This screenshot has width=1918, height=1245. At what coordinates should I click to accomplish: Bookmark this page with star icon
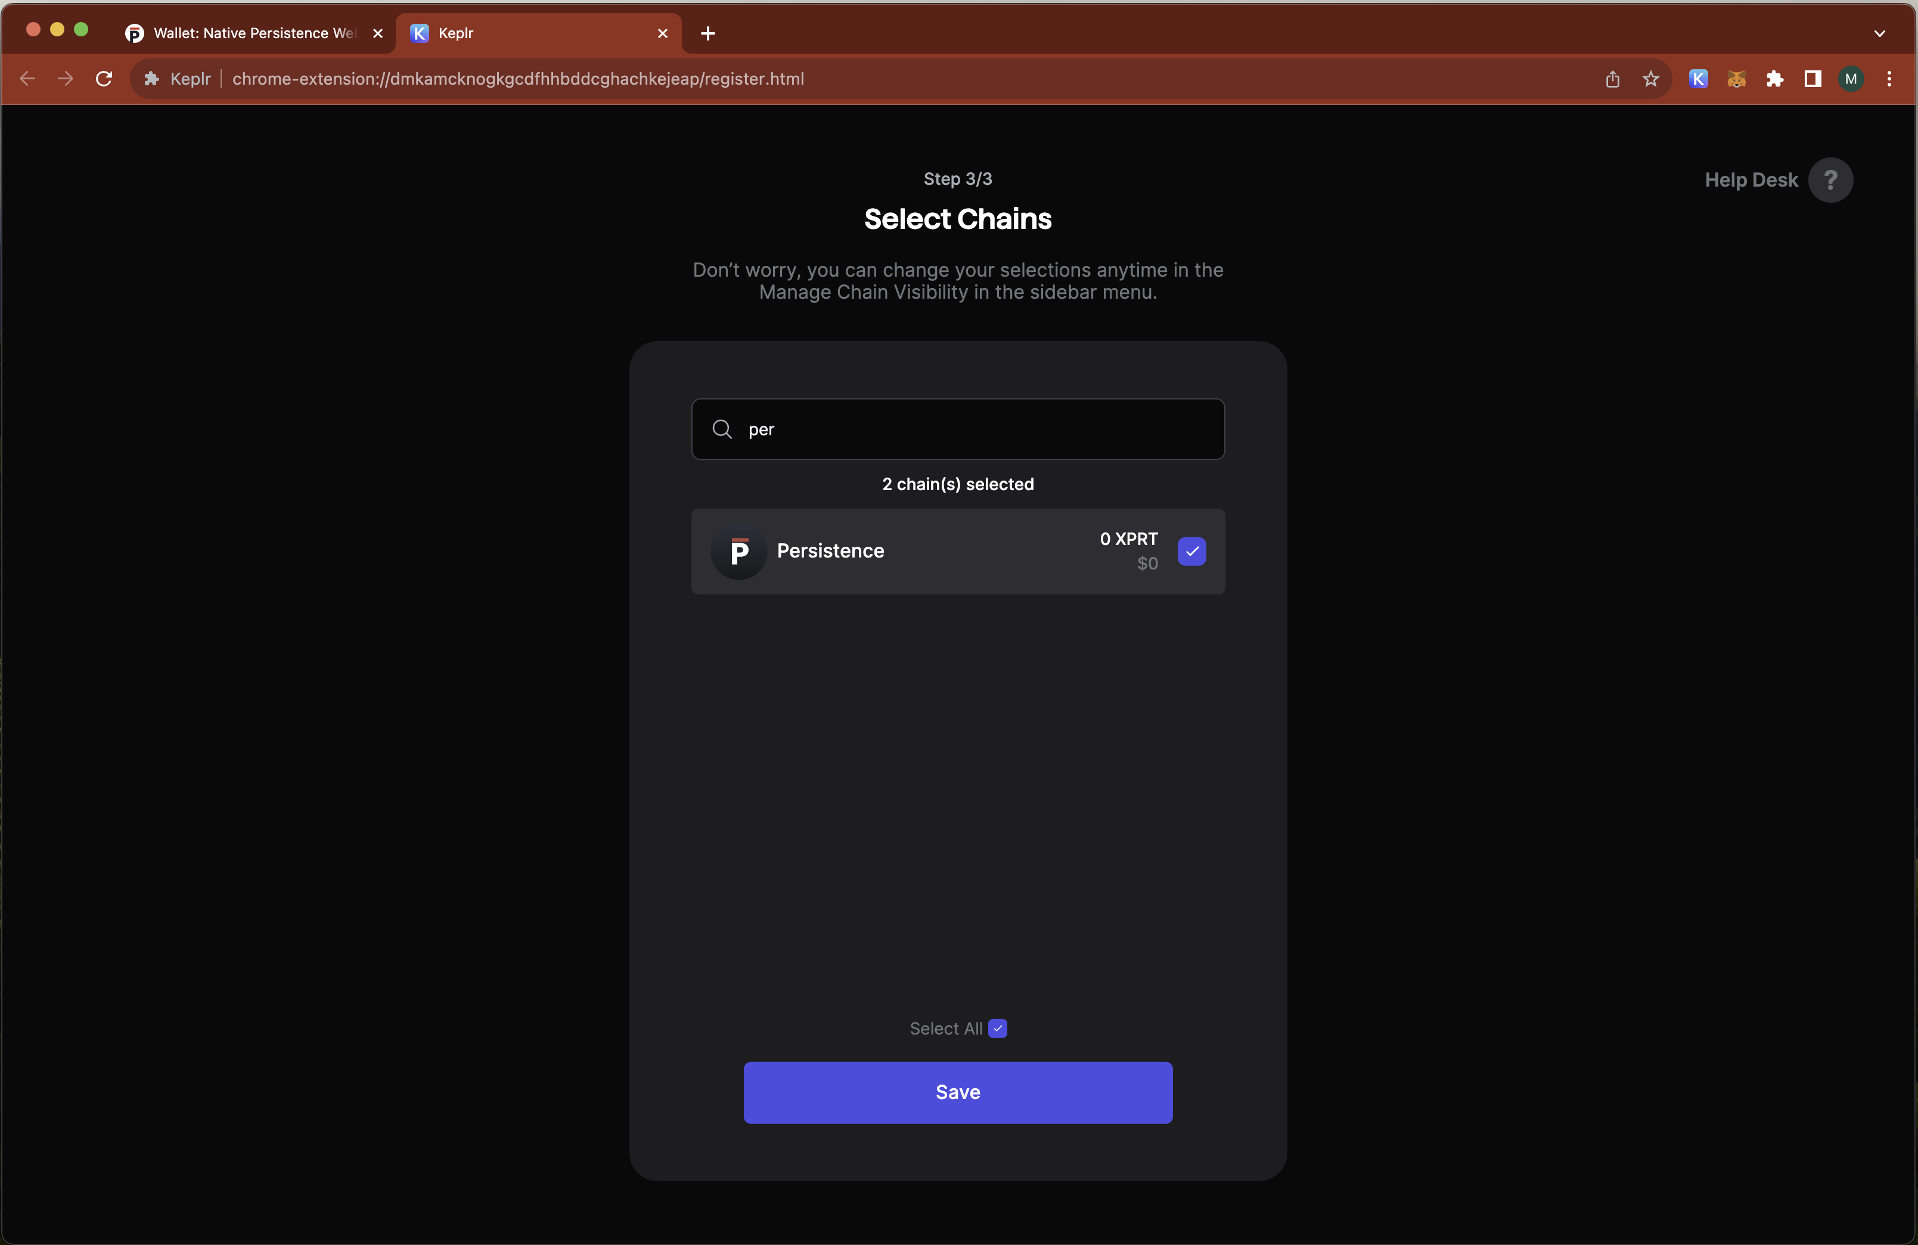pyautogui.click(x=1650, y=79)
